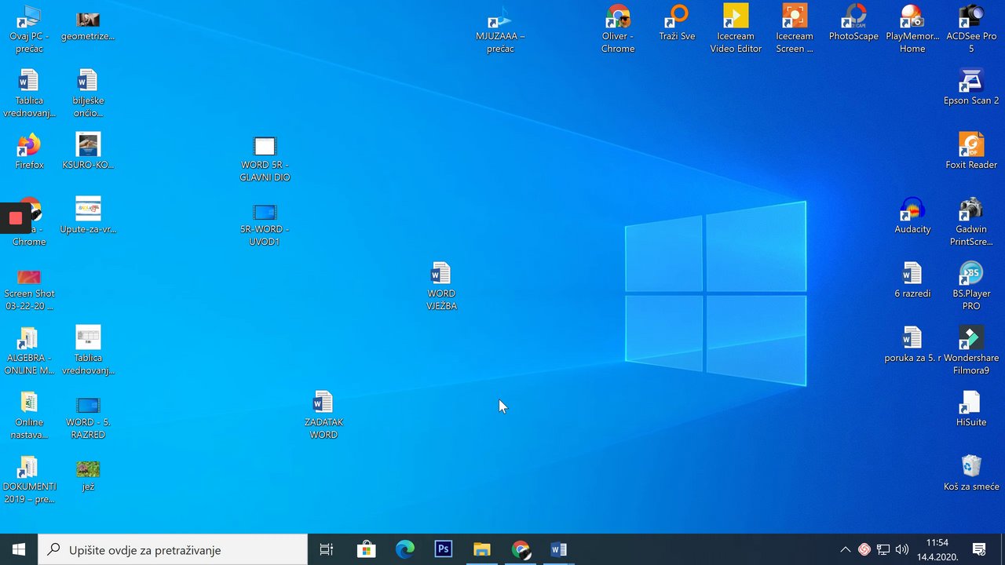The width and height of the screenshot is (1005, 565).
Task: Open File Explorer from the taskbar
Action: 482,549
